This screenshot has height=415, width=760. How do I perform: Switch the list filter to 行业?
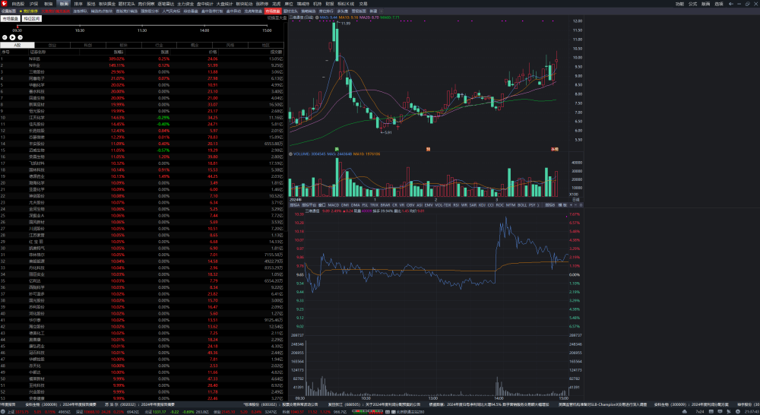click(x=160, y=45)
